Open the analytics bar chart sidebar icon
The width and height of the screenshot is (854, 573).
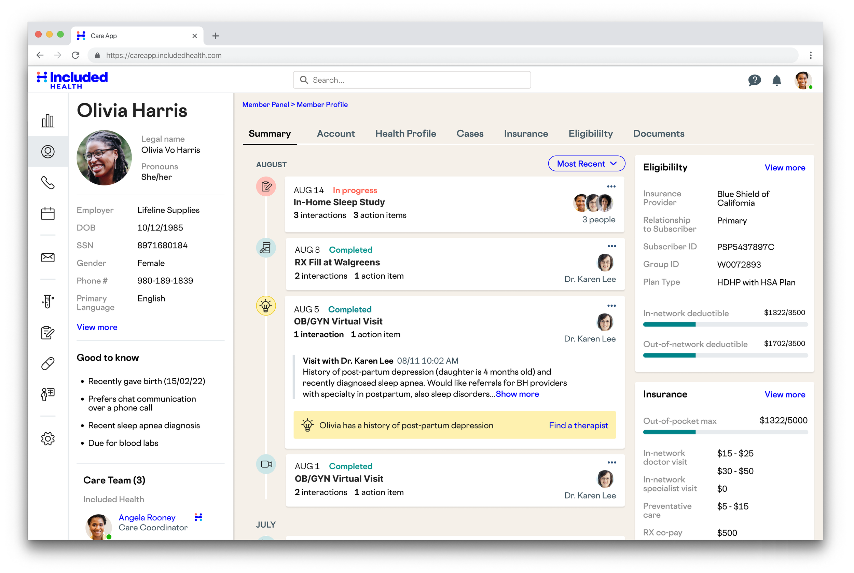click(48, 121)
